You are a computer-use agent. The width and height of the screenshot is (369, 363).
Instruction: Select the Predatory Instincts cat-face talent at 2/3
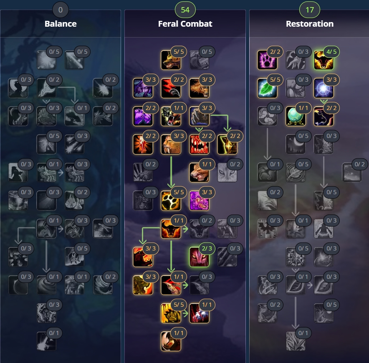click(x=199, y=257)
